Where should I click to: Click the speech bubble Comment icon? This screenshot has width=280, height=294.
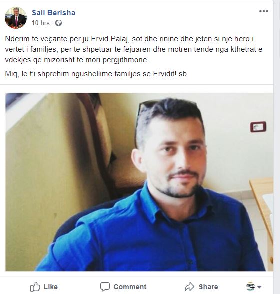(105, 287)
